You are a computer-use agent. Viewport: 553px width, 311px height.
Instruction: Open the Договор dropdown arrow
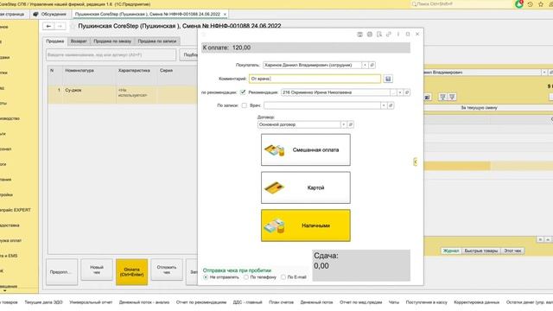coord(343,124)
